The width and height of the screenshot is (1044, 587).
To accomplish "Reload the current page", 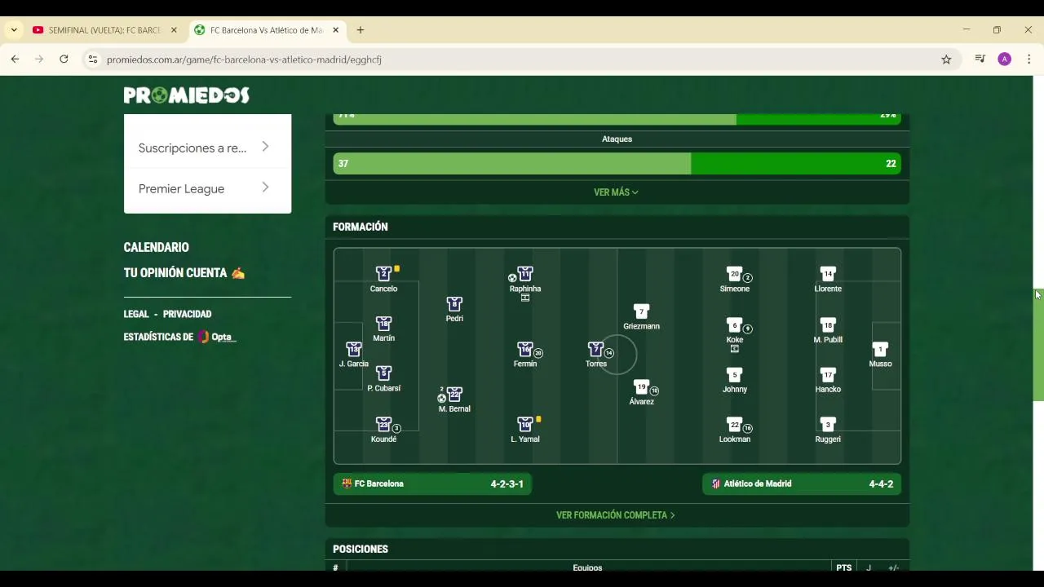I will [x=64, y=60].
